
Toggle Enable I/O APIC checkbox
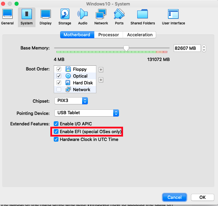56,124
